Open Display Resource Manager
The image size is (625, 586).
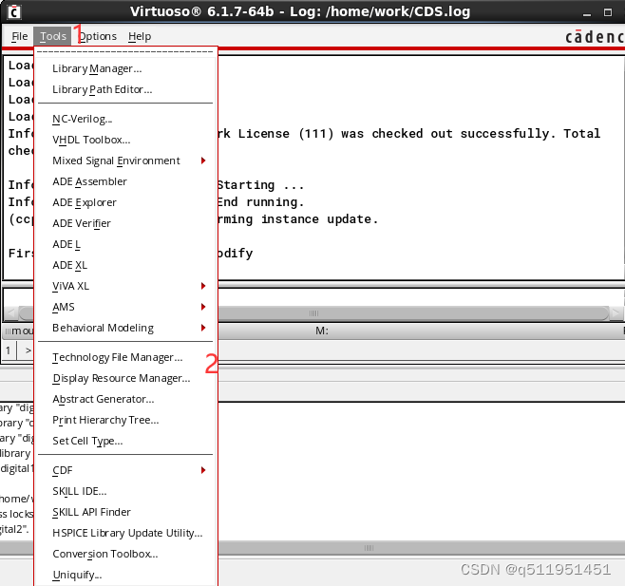125,378
